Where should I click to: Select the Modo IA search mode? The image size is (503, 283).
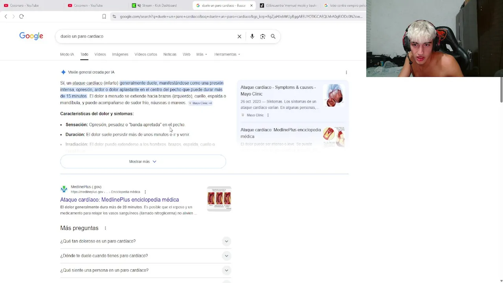(x=67, y=54)
